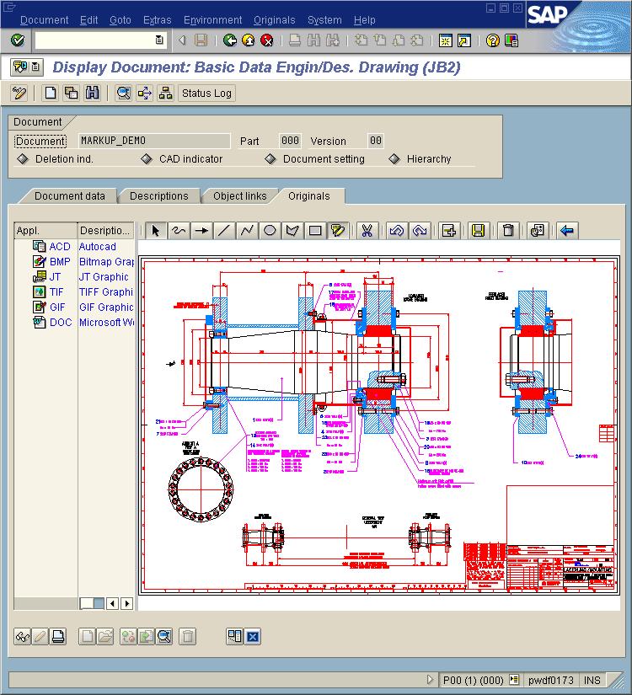The image size is (632, 695).
Task: Click the blue left arrow icon in viewer toolbar
Action: tap(567, 231)
